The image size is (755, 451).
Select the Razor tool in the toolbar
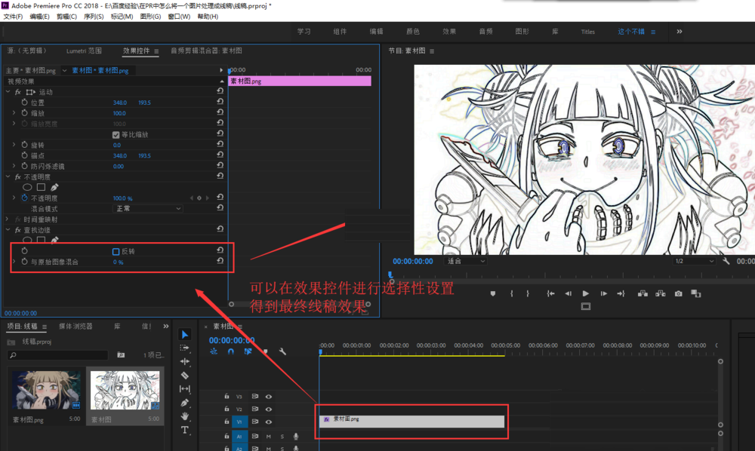coord(185,375)
